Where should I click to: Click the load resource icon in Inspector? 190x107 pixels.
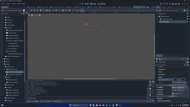tap(160, 59)
